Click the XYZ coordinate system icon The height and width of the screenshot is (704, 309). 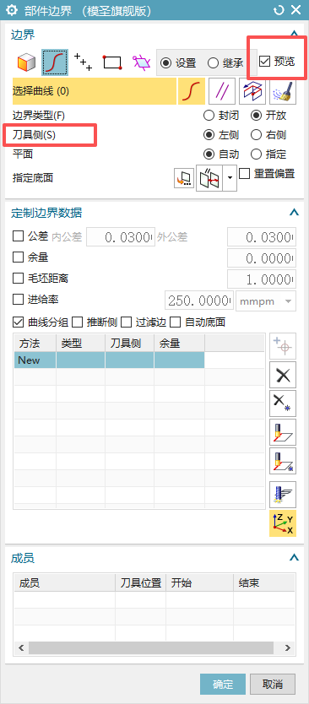tap(283, 523)
